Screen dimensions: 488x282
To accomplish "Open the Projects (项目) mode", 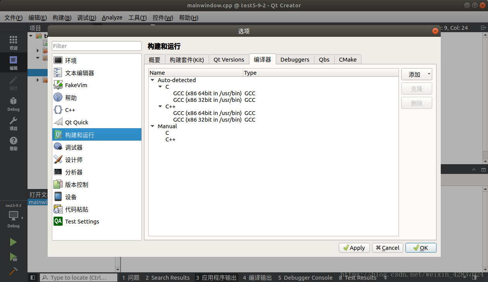I will pos(14,124).
